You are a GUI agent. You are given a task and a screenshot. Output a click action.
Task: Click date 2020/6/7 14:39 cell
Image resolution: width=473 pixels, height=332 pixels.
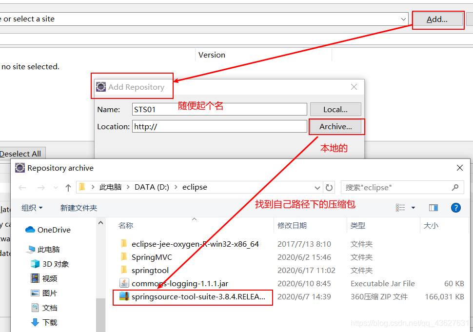(x=304, y=297)
